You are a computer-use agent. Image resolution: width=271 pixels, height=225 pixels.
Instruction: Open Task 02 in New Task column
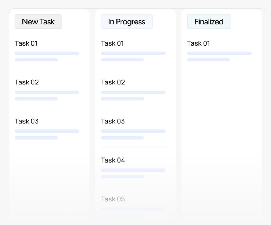coord(27,82)
